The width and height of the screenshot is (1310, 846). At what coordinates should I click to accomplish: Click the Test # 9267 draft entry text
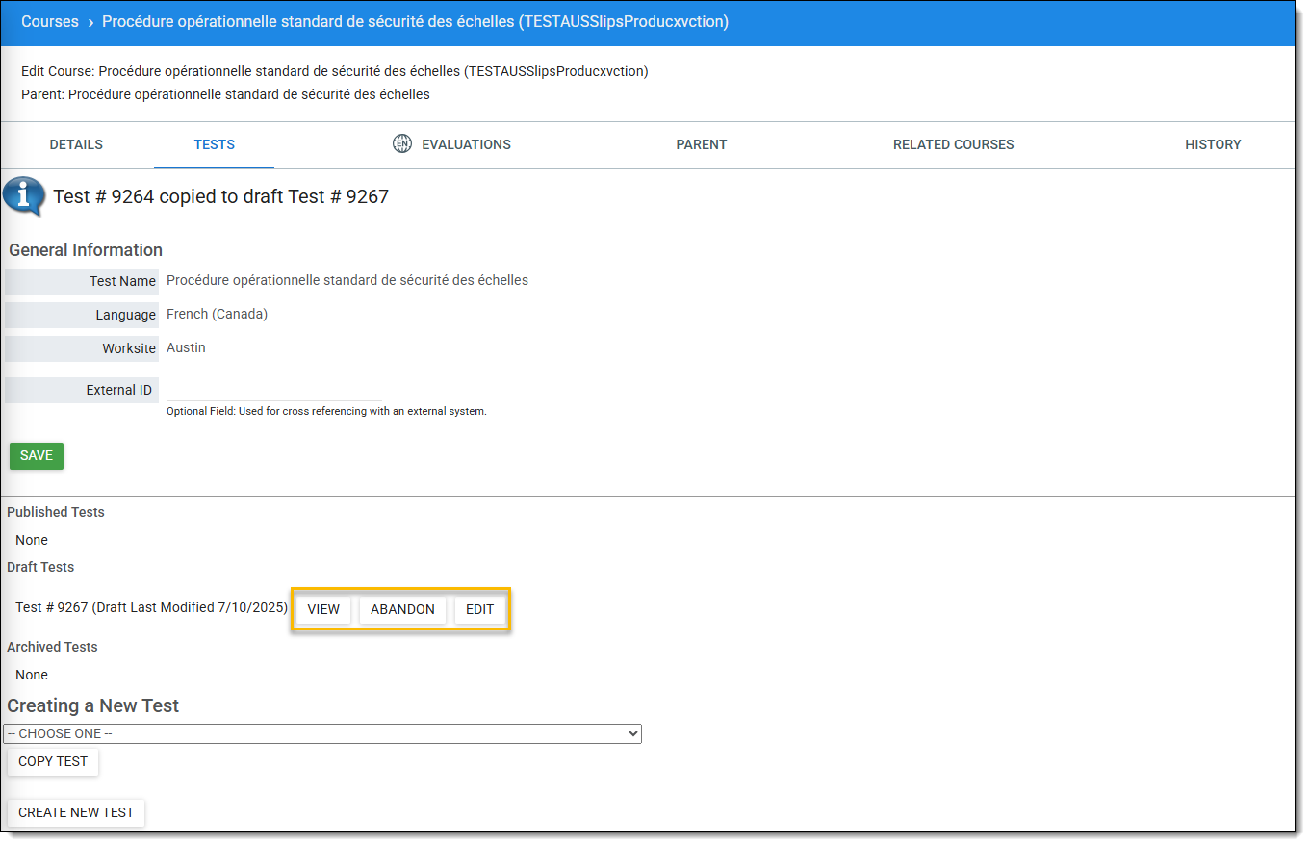point(151,608)
